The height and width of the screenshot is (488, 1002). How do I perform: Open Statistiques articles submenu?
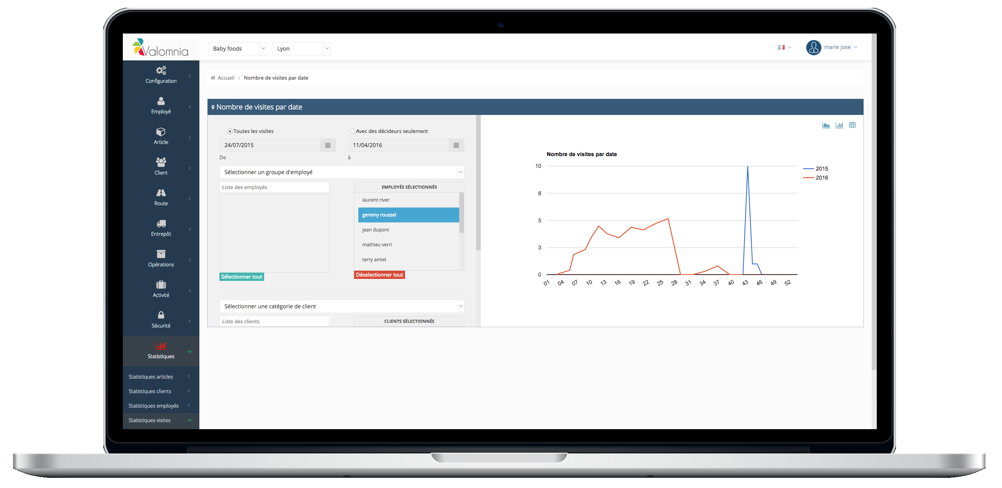(x=151, y=377)
